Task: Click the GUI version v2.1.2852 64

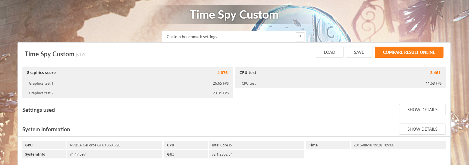Action: point(222,154)
